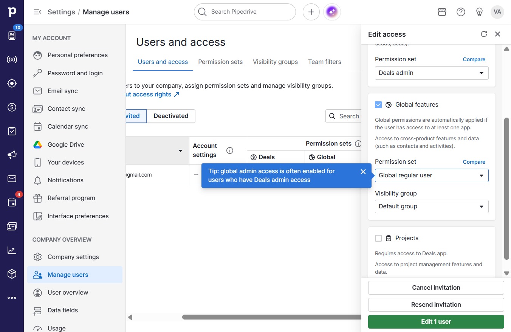This screenshot has height=332, width=511.
Task: Close the Edit access panel
Action: (497, 34)
